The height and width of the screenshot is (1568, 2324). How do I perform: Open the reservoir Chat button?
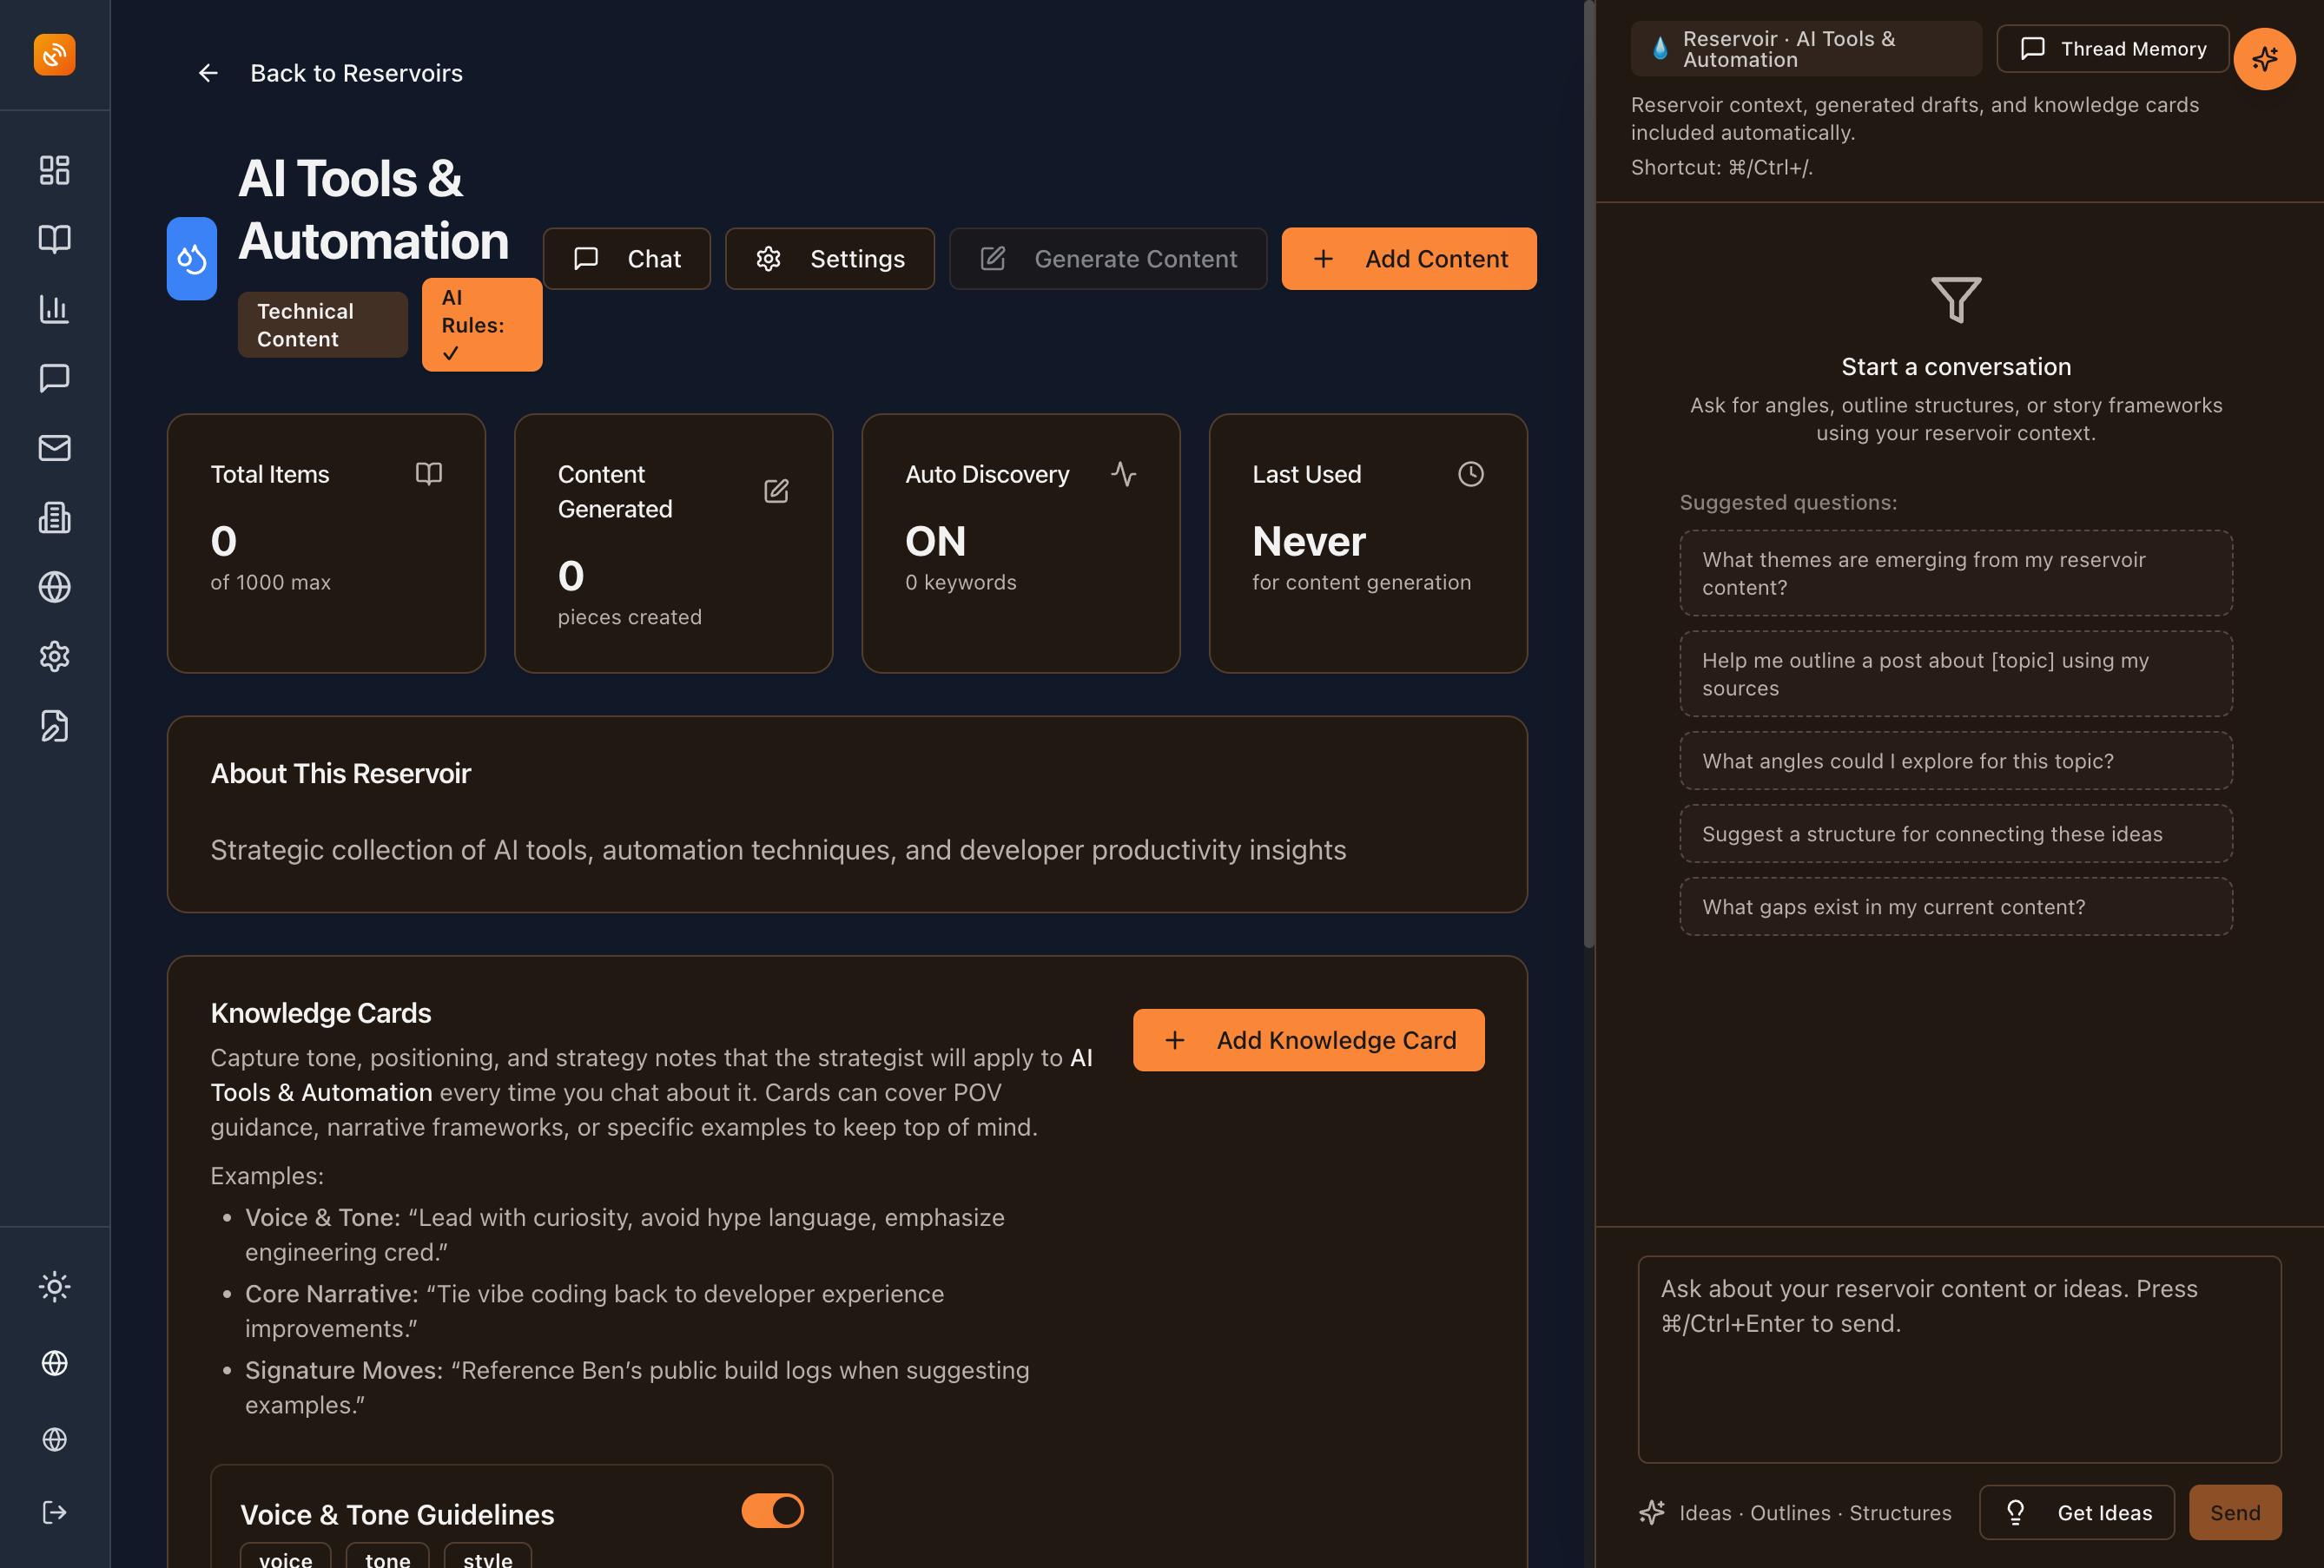[x=627, y=259]
